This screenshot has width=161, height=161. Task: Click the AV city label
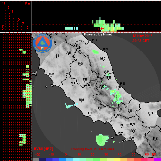(x=133, y=131)
